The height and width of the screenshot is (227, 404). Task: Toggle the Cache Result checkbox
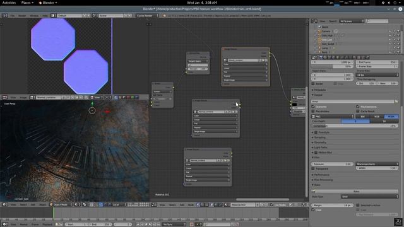pyautogui.click(x=358, y=111)
